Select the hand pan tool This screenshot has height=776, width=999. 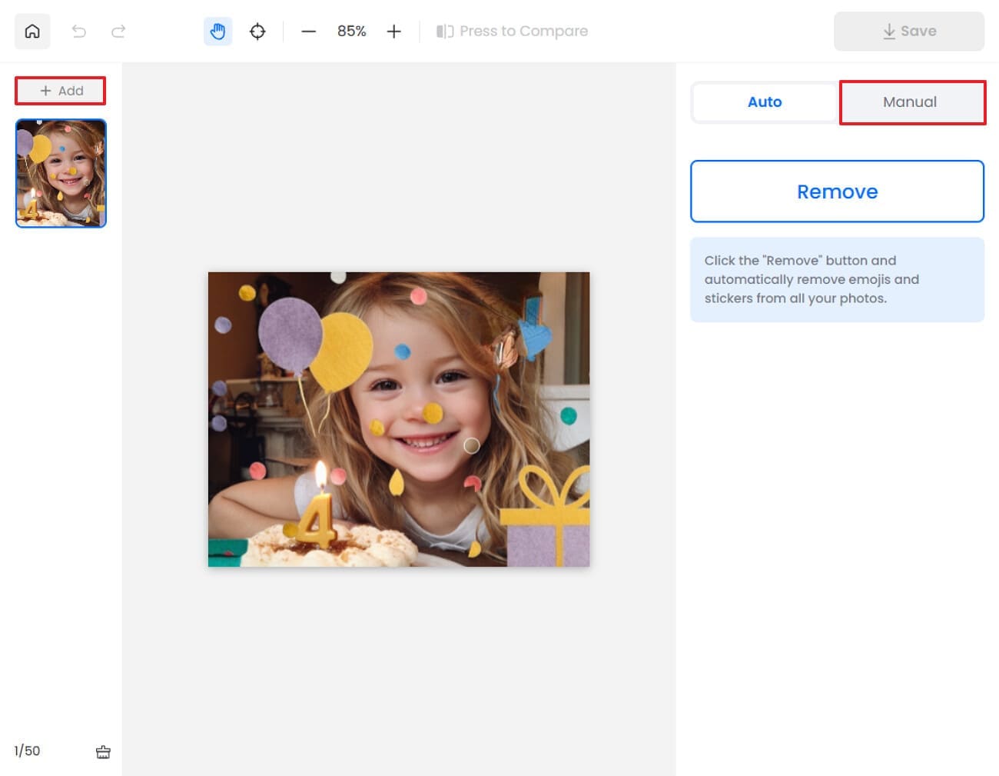tap(218, 32)
